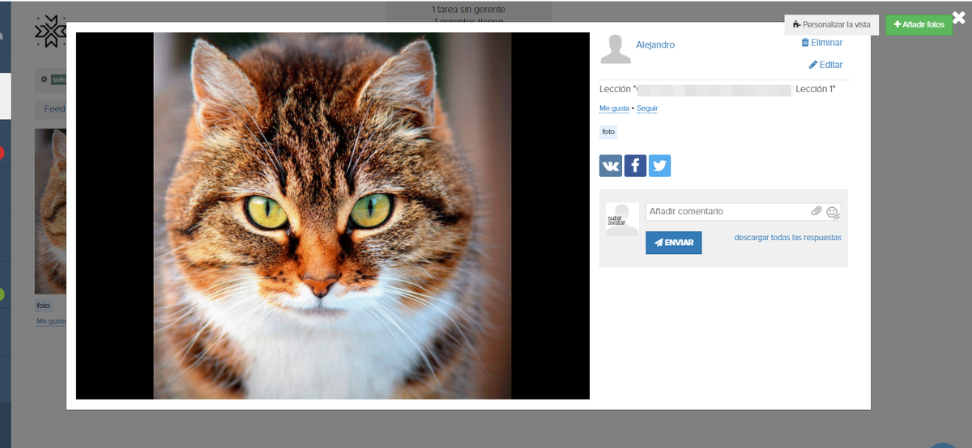972x448 pixels.
Task: Open Alejandro's profile link
Action: [655, 45]
